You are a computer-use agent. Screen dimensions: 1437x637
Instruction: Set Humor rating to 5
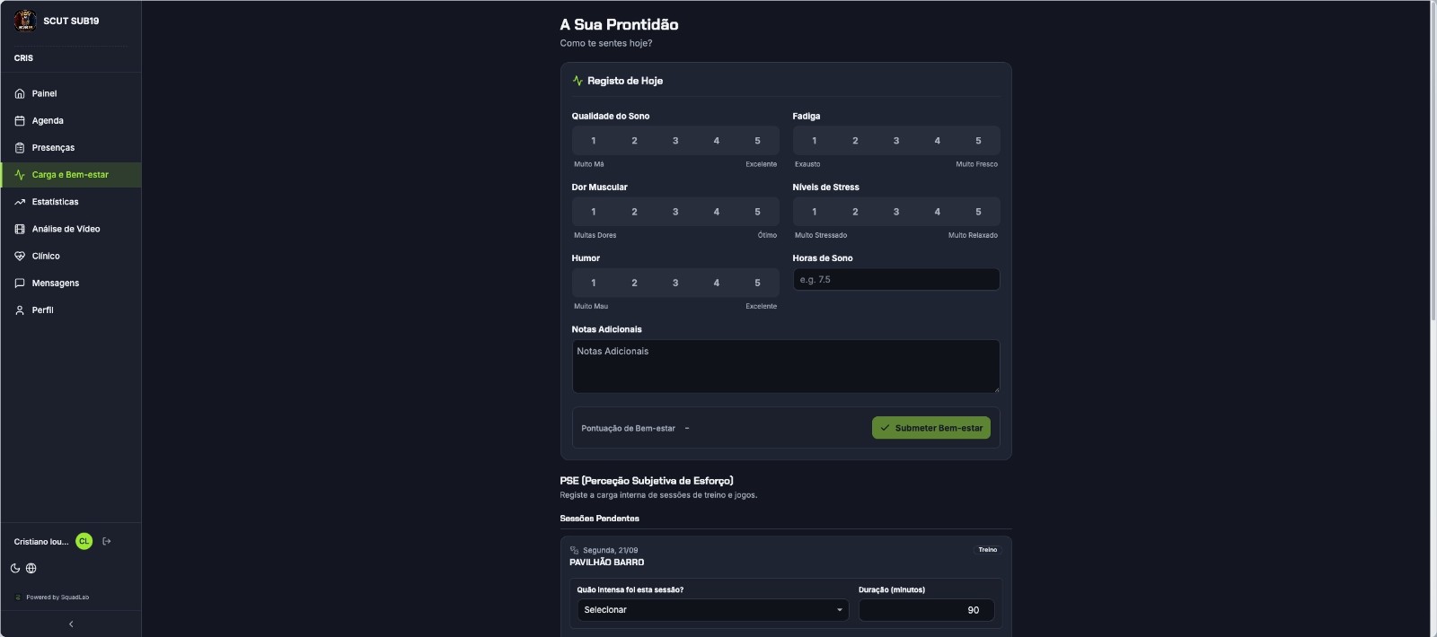pyautogui.click(x=757, y=283)
